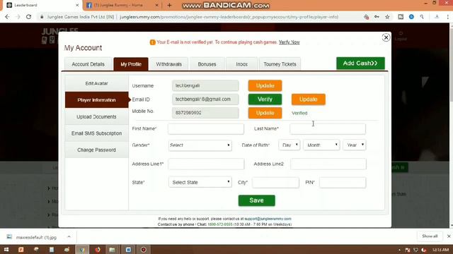Open Word from the taskbar
Viewport: 453px width, 254px height.
(128, 250)
